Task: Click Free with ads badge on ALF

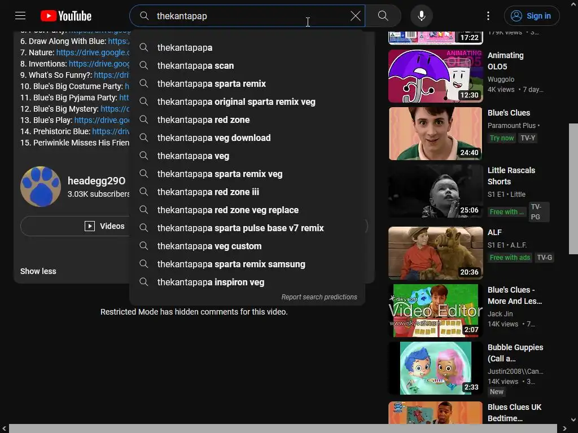Action: click(x=510, y=257)
